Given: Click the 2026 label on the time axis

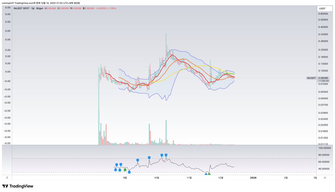Looking at the screenshot, I should (x=253, y=178).
